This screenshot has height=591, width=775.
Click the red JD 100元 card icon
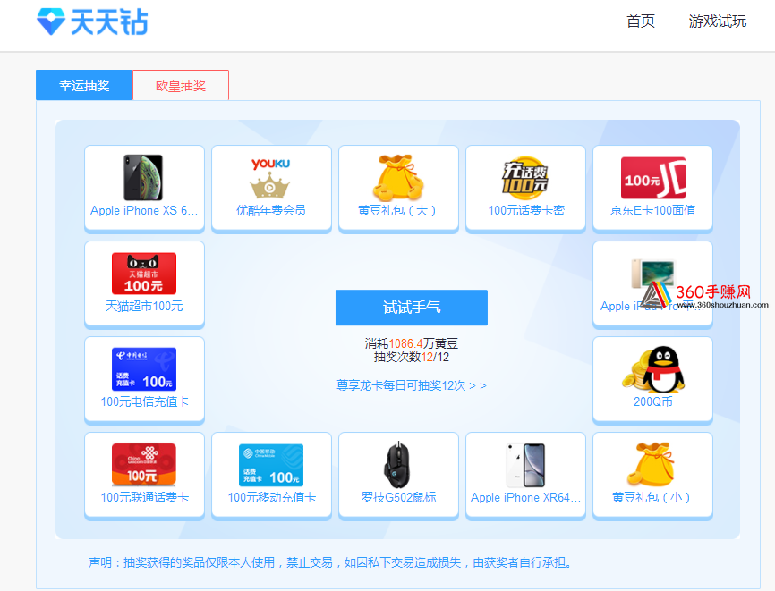click(653, 178)
